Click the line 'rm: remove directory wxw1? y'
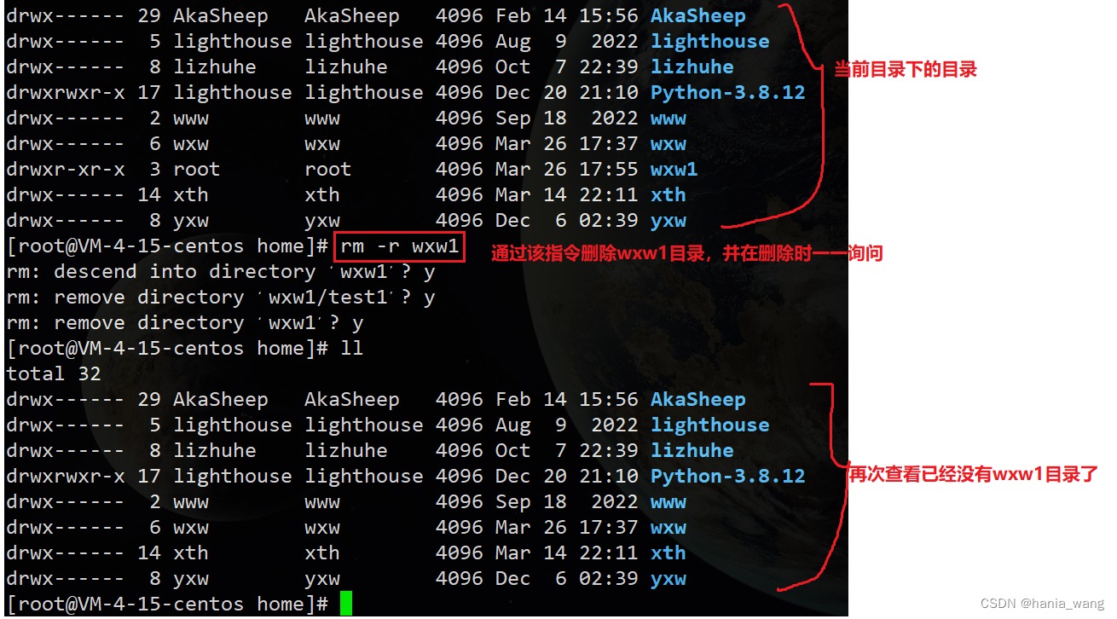Screen dimensions: 1117x619 point(185,323)
